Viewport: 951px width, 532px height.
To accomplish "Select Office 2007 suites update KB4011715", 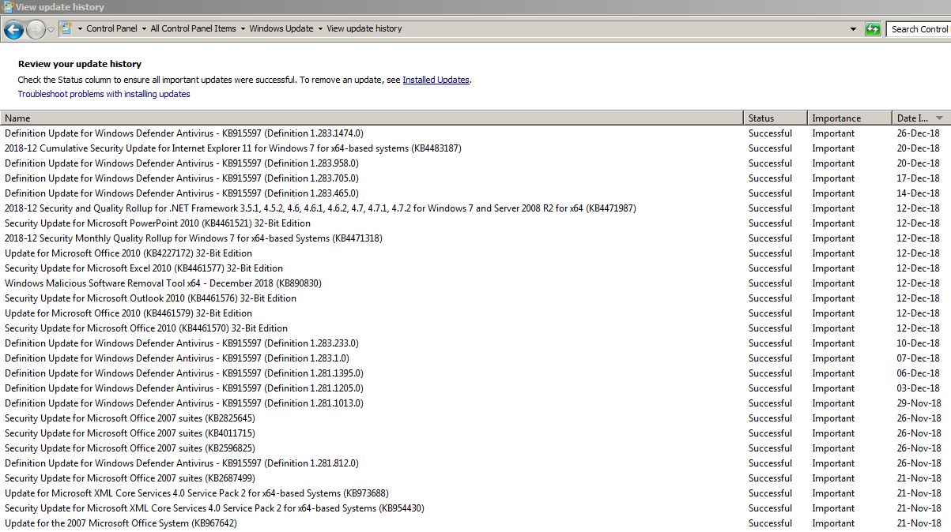I will 474,433.
